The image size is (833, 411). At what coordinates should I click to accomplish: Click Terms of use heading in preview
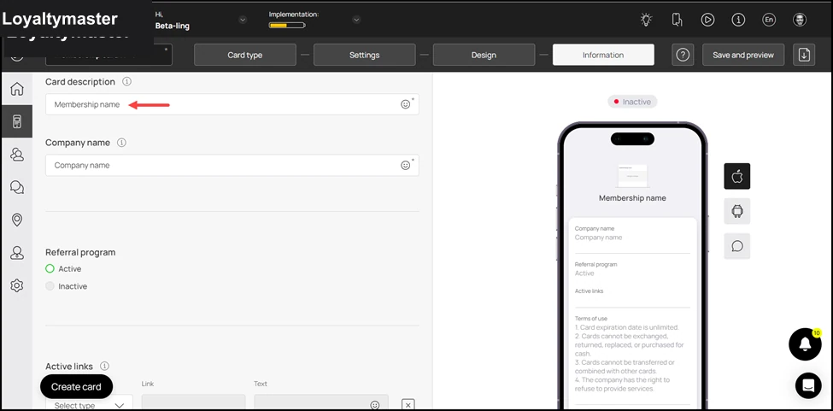590,319
